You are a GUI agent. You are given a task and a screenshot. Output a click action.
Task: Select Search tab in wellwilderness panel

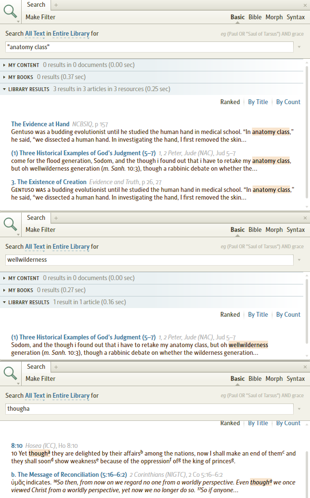(x=36, y=218)
